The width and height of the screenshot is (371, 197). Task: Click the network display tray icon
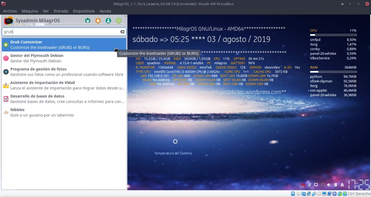point(316,185)
